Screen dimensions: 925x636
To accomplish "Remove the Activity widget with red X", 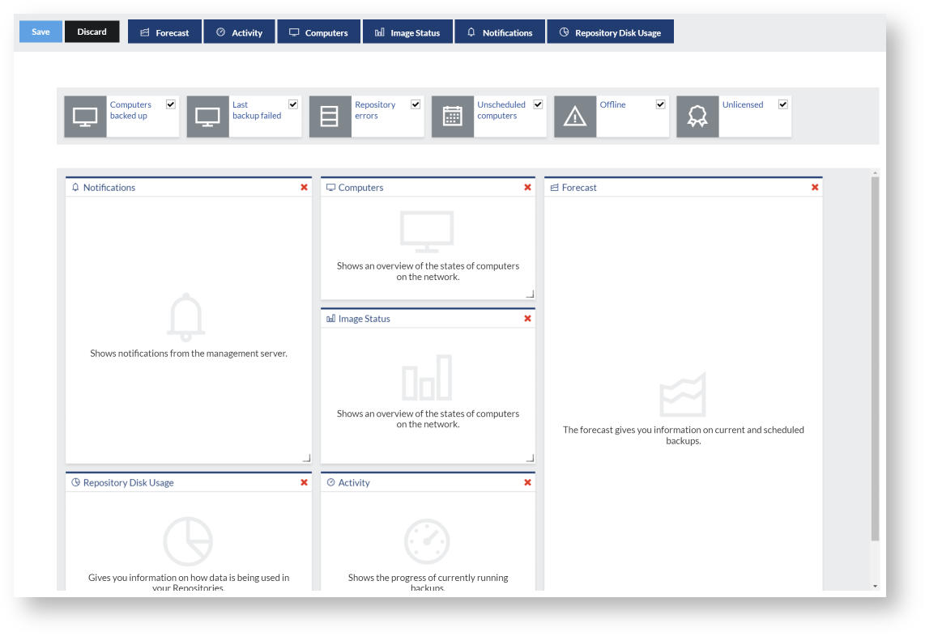I will (528, 482).
